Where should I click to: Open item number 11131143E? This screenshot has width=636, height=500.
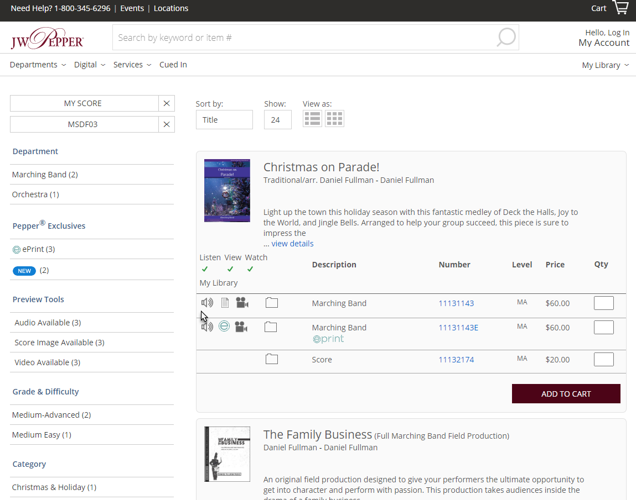point(458,328)
